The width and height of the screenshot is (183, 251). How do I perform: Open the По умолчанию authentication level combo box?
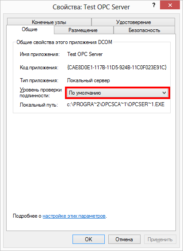click(x=118, y=93)
